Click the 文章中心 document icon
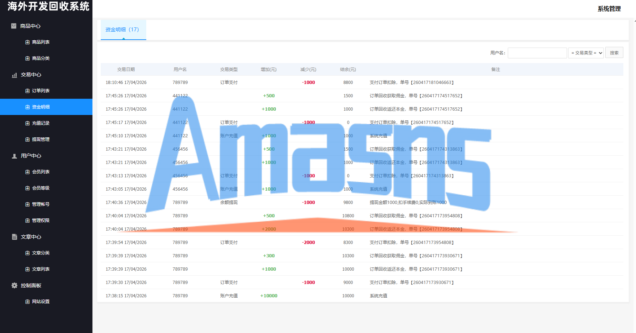The image size is (636, 333). tap(14, 237)
